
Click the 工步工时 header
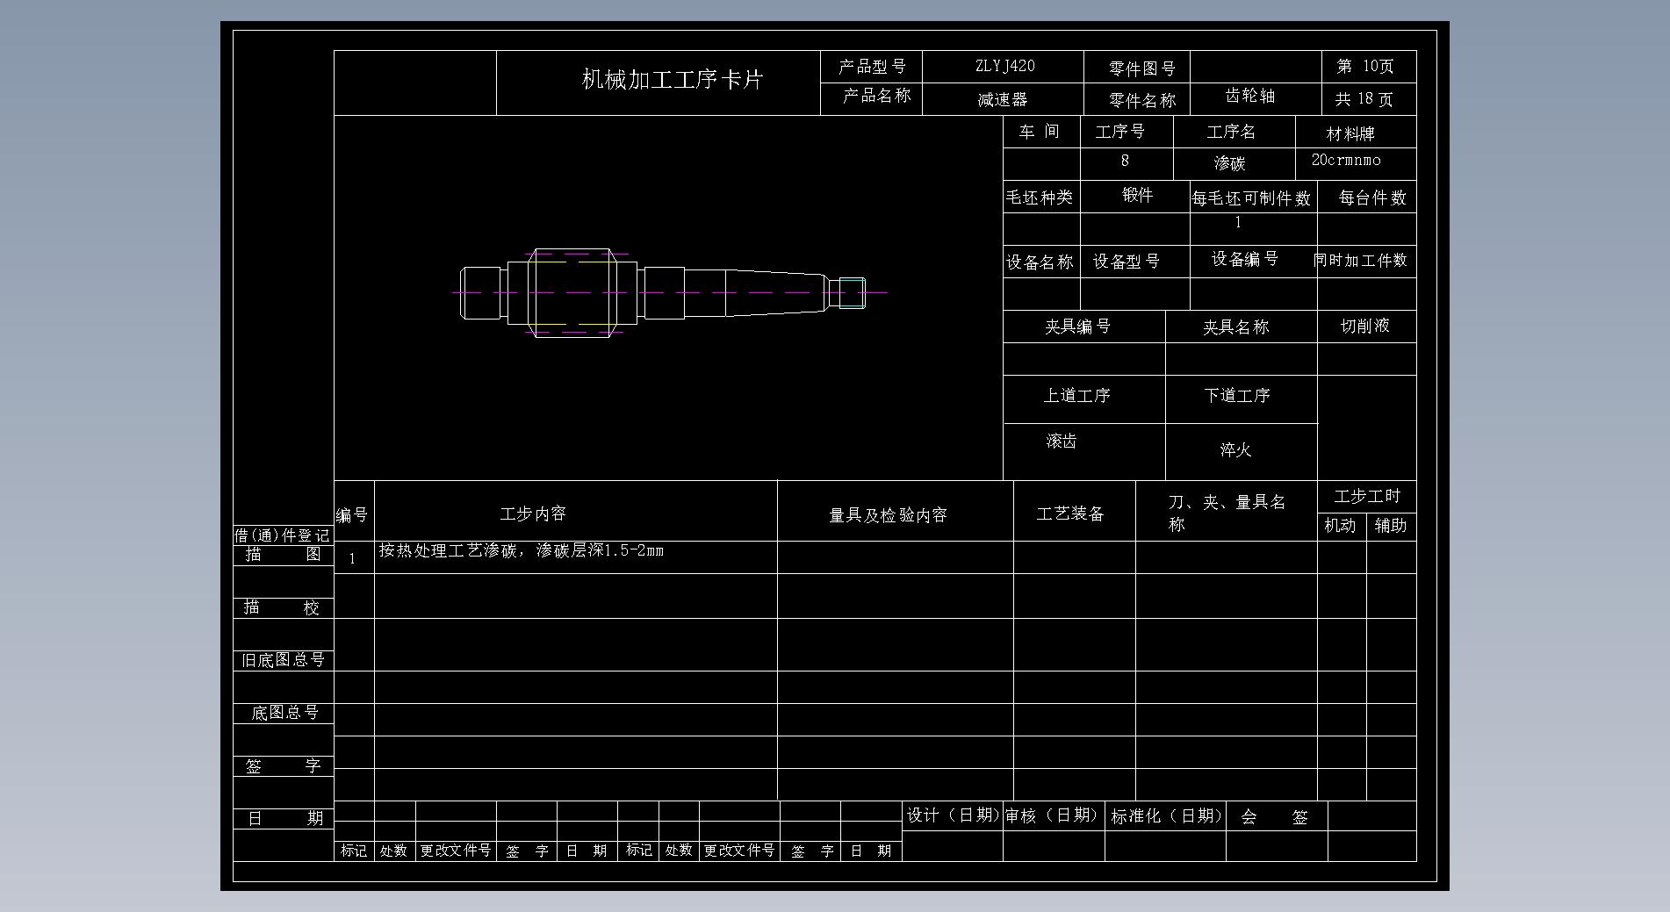tap(1367, 497)
